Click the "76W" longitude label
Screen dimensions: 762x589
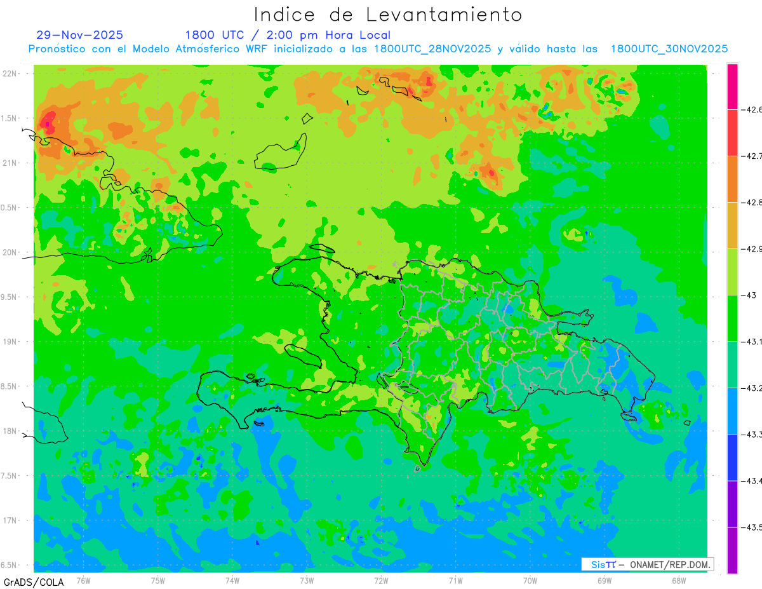pos(83,580)
